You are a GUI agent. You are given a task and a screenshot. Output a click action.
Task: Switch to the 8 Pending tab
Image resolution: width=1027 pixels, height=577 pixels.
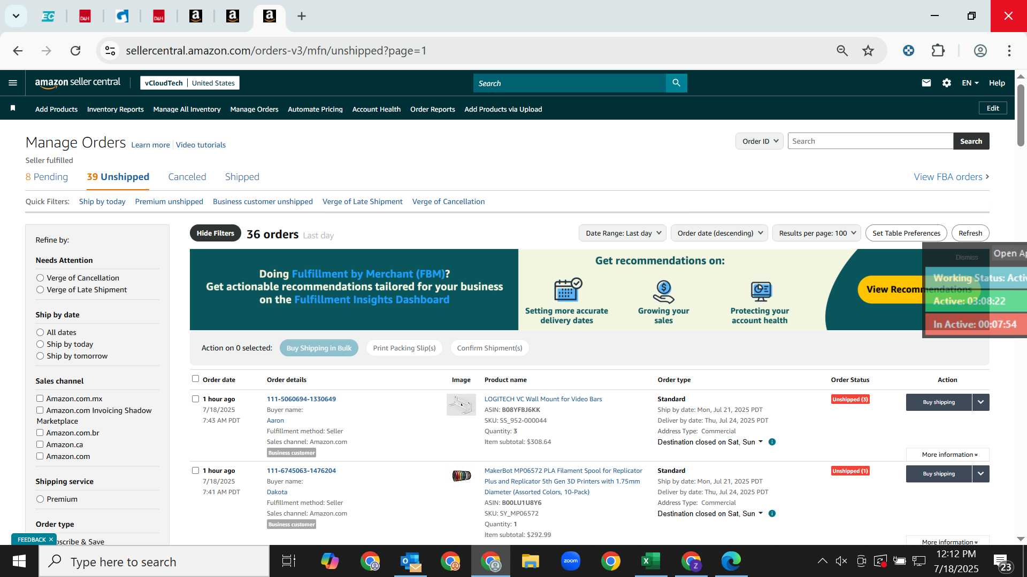(47, 177)
